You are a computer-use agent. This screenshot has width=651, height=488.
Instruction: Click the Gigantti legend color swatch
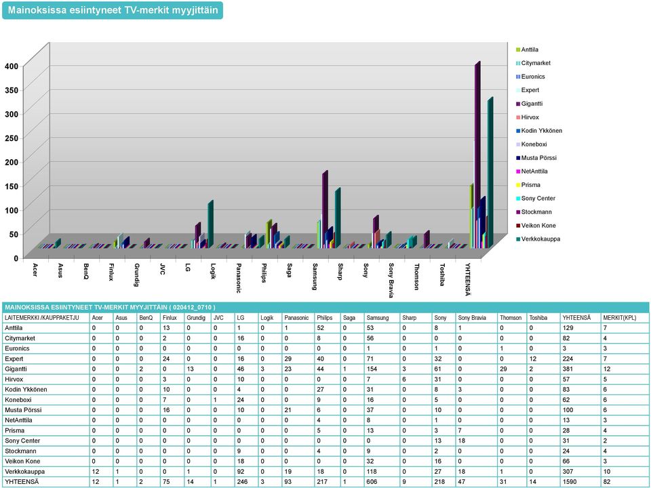coord(518,104)
